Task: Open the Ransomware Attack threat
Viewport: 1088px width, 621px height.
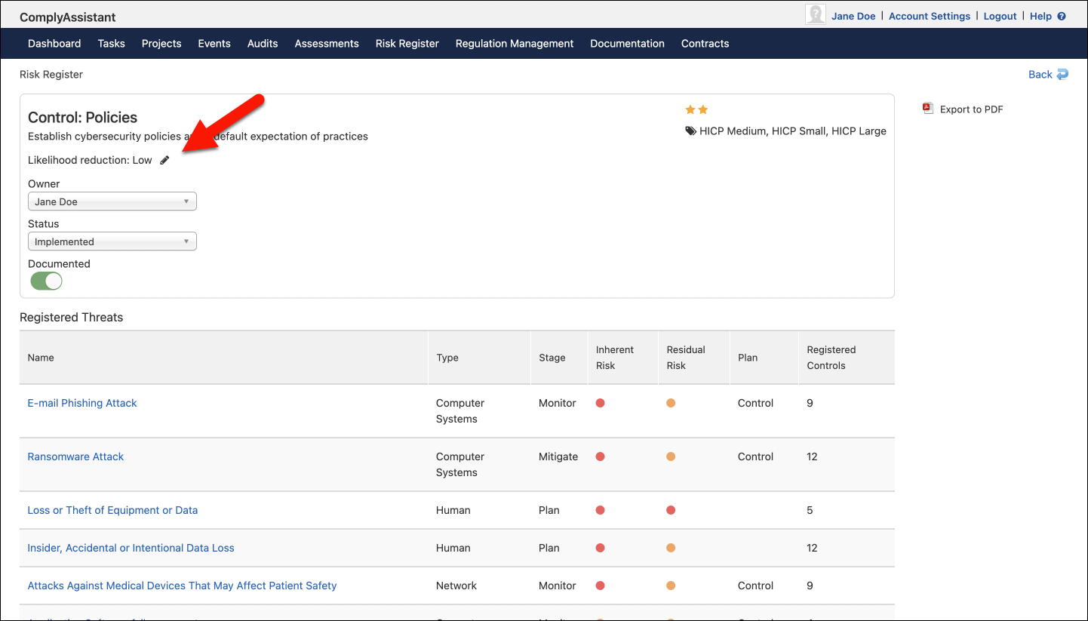Action: (x=75, y=457)
